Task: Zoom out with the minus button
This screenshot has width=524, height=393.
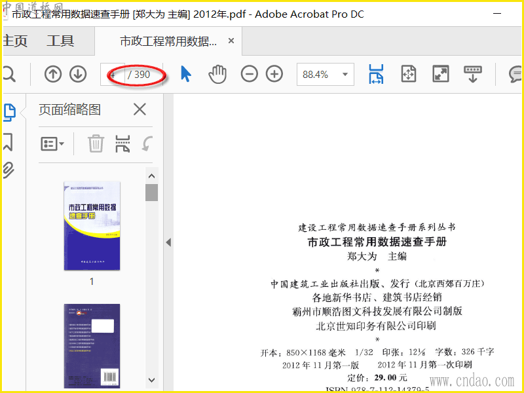Action: coord(250,74)
